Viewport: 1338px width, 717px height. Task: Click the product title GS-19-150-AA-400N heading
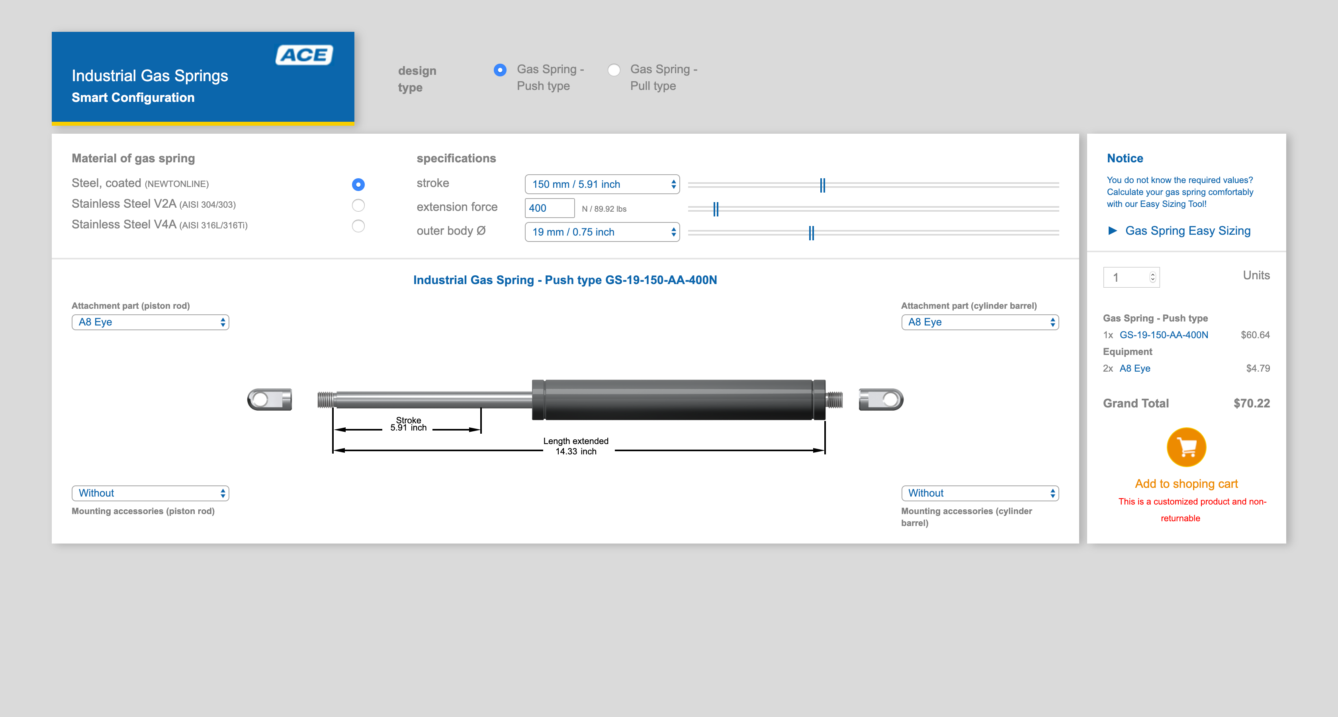(565, 280)
